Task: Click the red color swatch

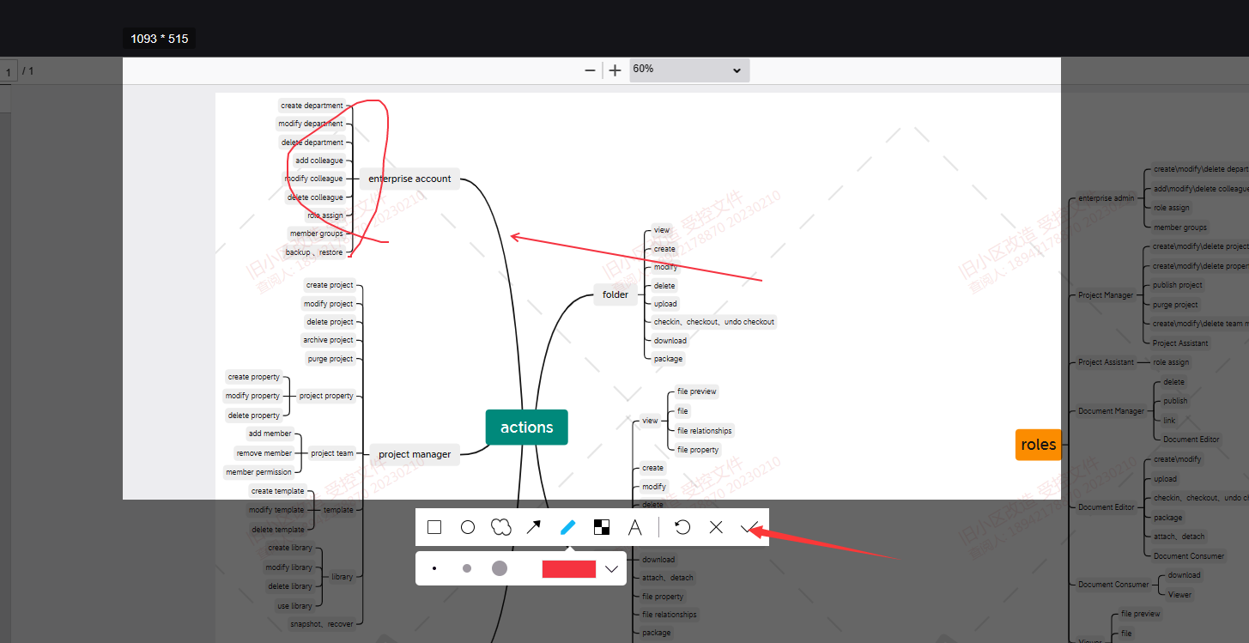Action: (x=568, y=568)
